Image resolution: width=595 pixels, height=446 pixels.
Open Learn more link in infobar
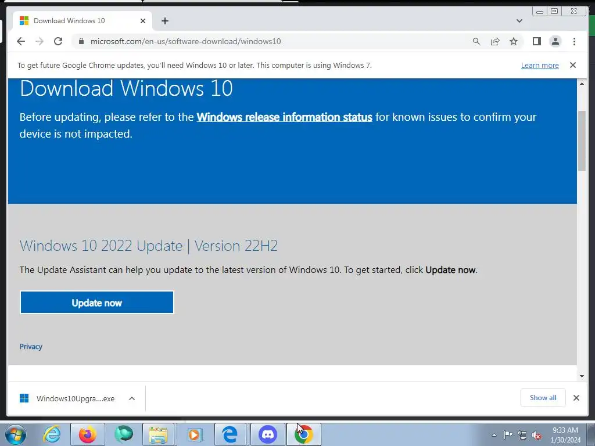(x=540, y=65)
